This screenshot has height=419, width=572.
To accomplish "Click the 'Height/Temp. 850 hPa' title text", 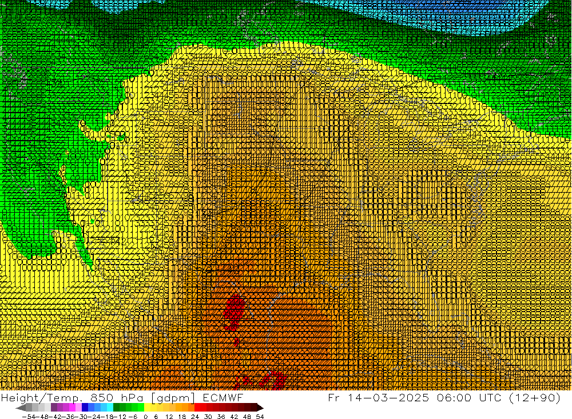I will (x=71, y=397).
